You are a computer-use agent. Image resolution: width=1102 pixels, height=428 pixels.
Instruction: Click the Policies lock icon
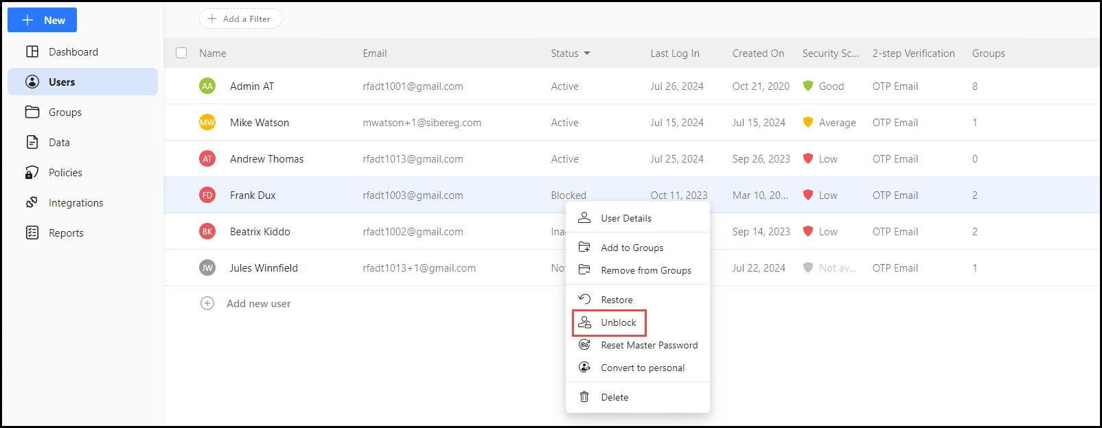[x=32, y=173]
